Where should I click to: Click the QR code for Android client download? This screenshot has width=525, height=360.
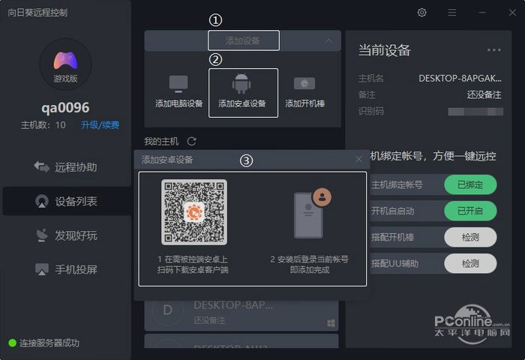coord(194,212)
